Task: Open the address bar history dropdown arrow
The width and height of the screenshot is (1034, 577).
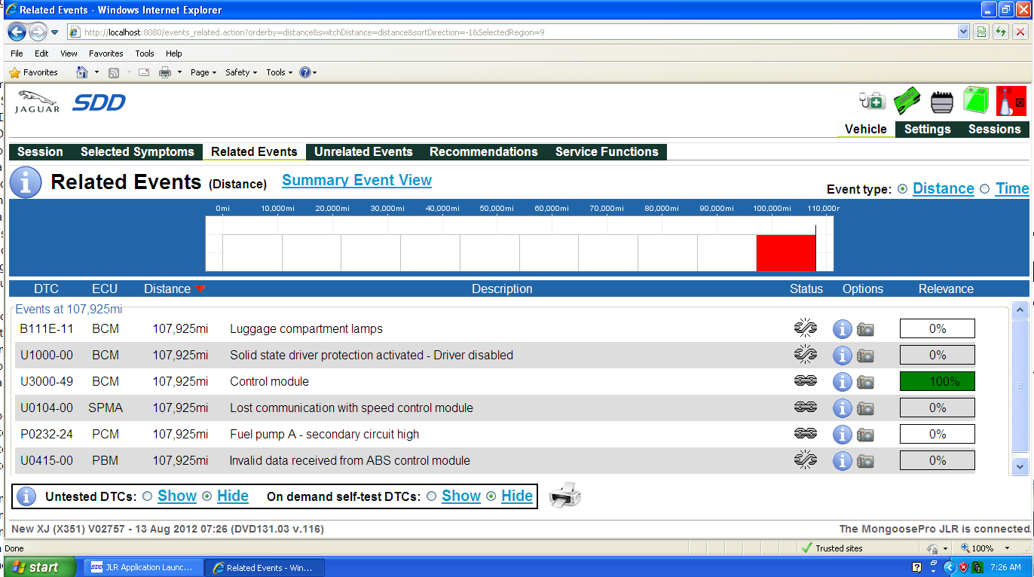Action: [963, 32]
